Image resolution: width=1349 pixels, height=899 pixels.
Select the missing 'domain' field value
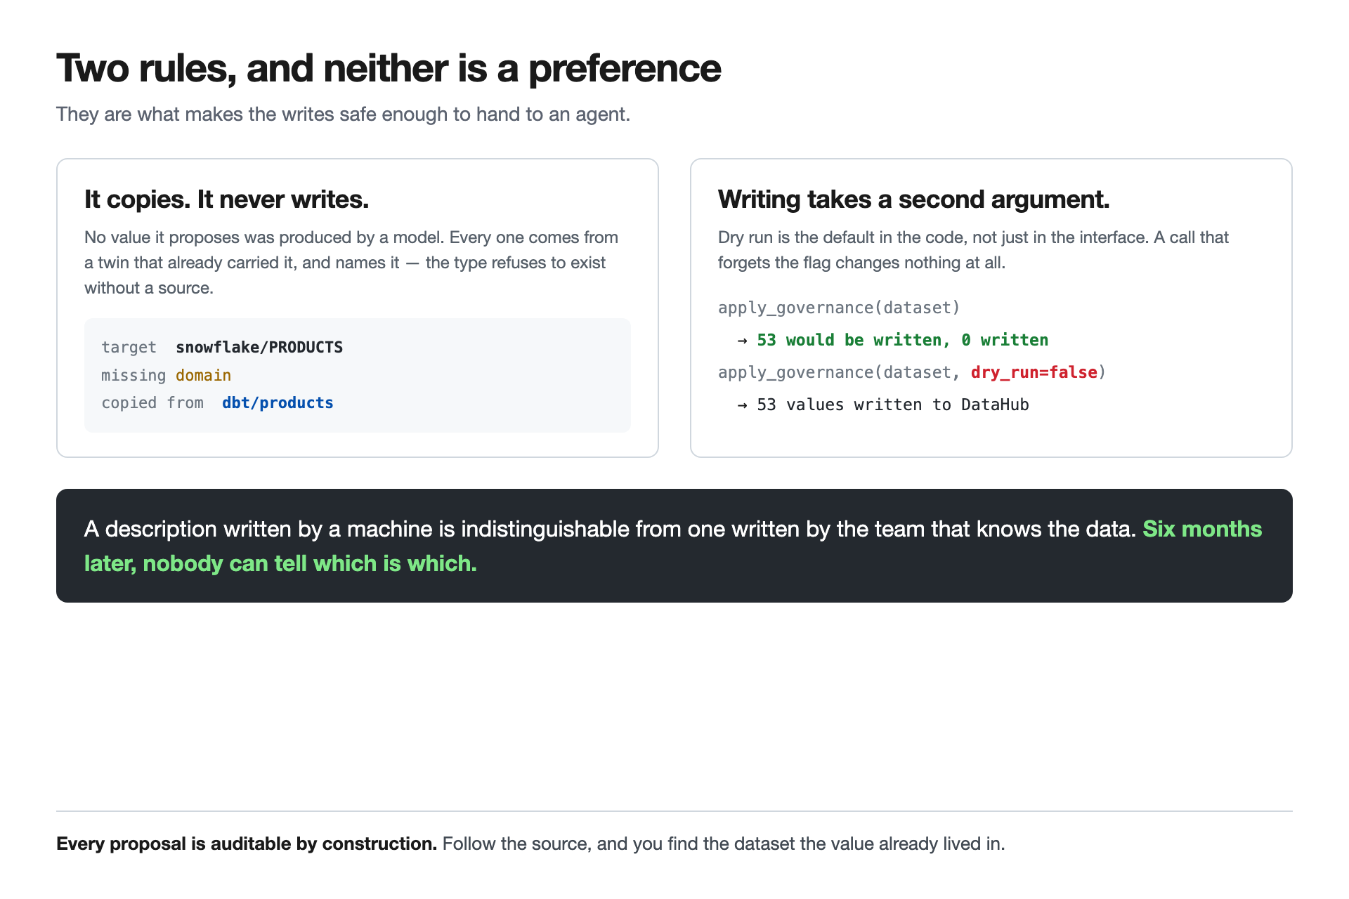click(x=203, y=376)
